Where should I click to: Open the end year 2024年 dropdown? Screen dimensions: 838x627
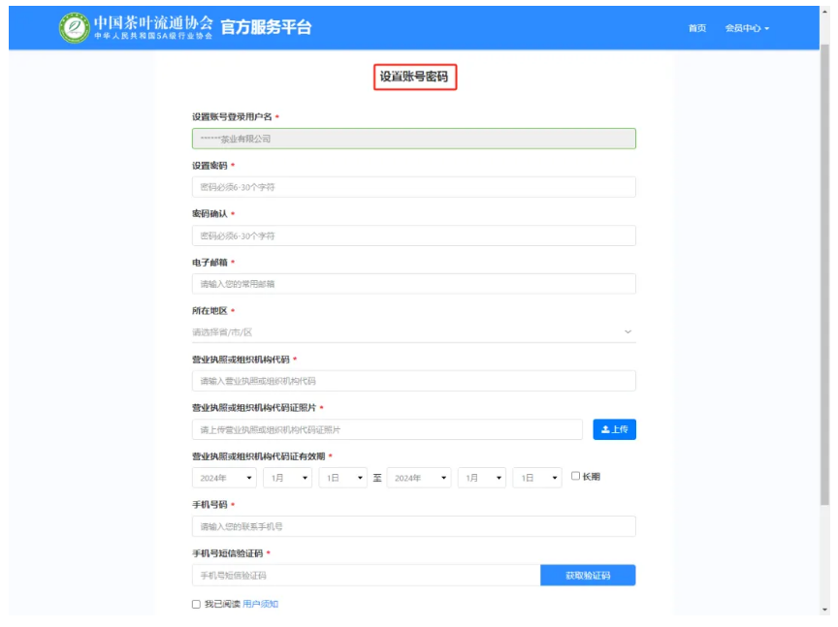pyautogui.click(x=419, y=478)
